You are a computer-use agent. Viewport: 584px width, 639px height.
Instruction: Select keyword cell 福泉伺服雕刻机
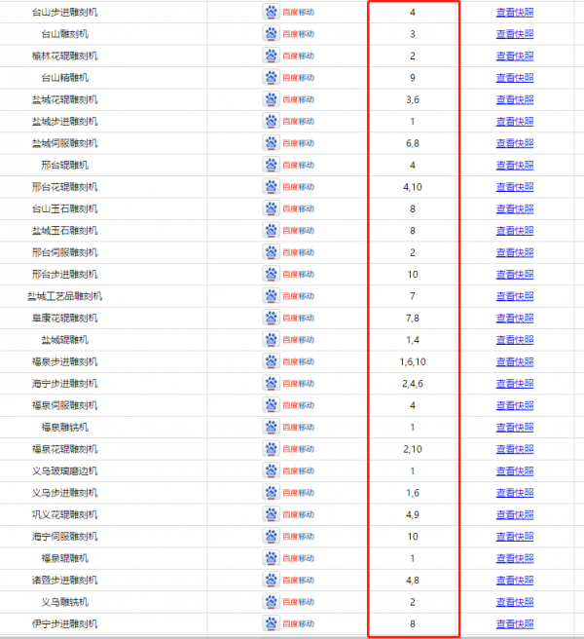pyautogui.click(x=65, y=405)
